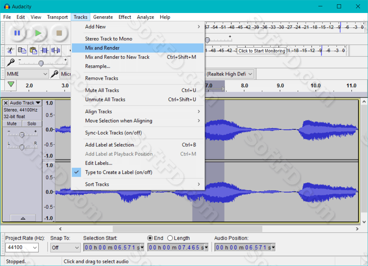Open the MME audio host dropdown
Screen dimensions: 368x266
click(x=27, y=74)
